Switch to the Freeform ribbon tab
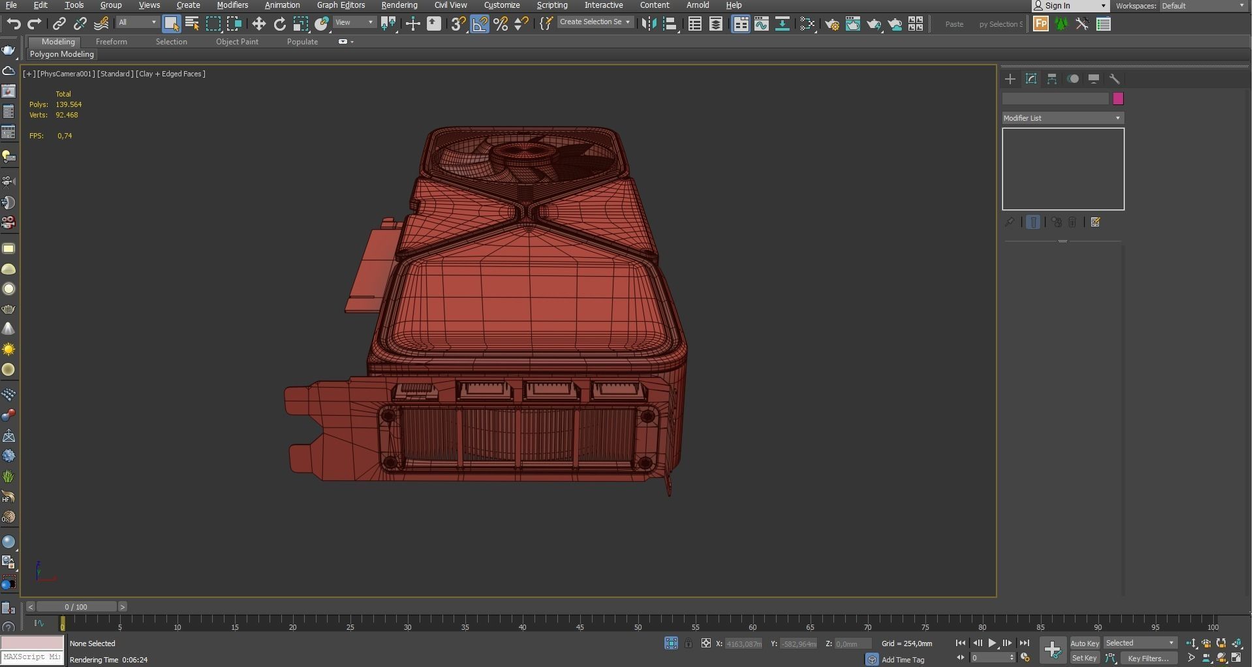 [x=112, y=42]
